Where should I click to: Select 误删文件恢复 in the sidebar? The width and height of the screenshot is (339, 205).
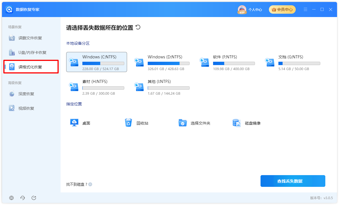(x=30, y=38)
